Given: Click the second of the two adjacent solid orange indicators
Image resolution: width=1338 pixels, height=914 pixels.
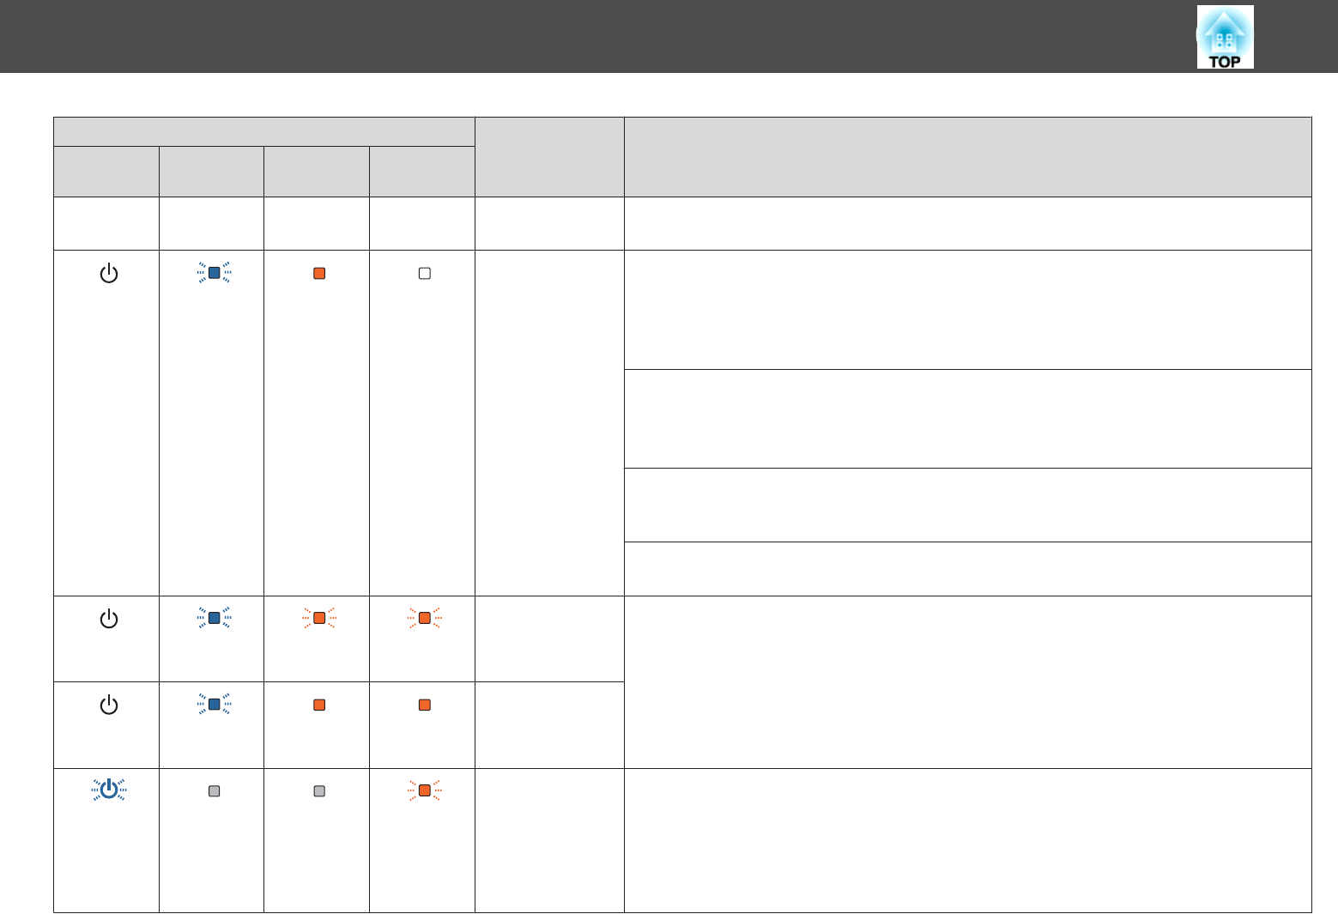Looking at the screenshot, I should click(x=424, y=705).
